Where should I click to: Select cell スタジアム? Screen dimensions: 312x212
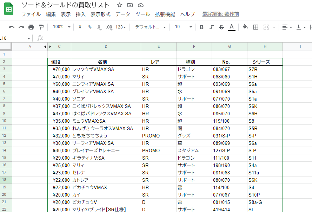point(194,150)
